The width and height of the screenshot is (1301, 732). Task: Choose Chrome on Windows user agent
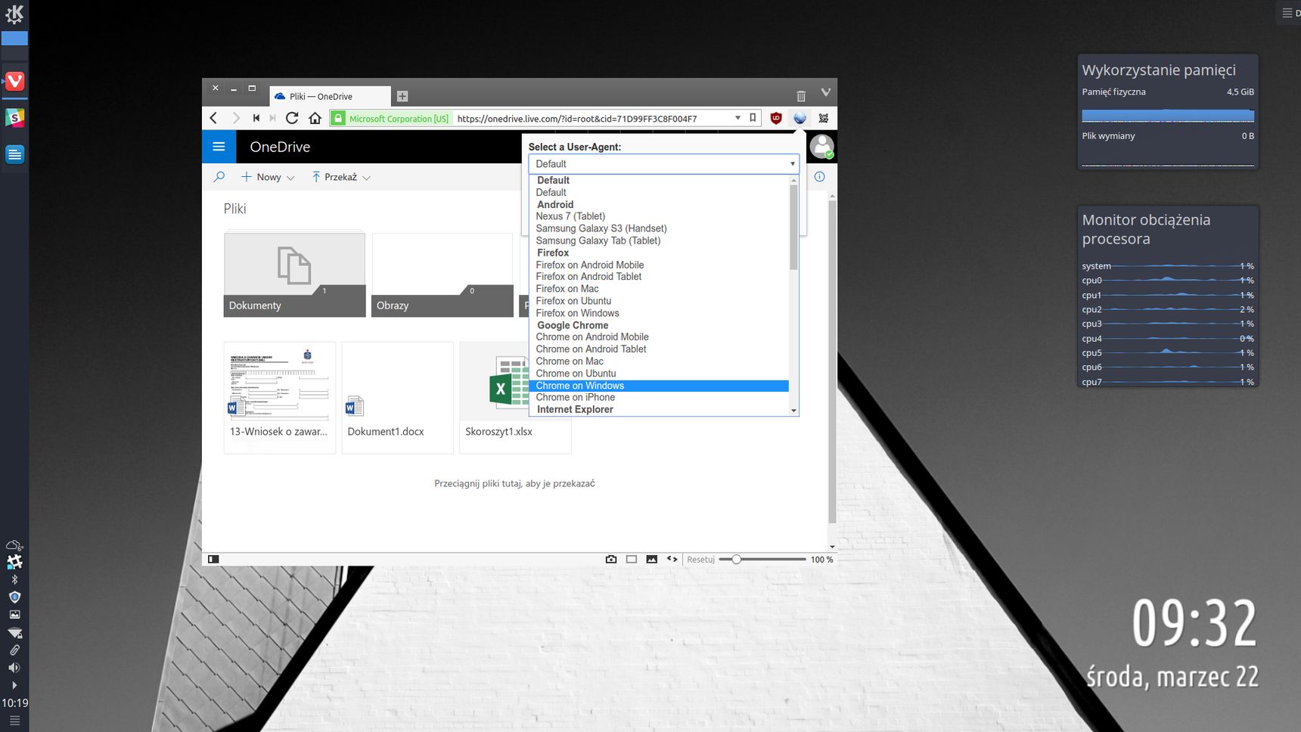coord(659,386)
